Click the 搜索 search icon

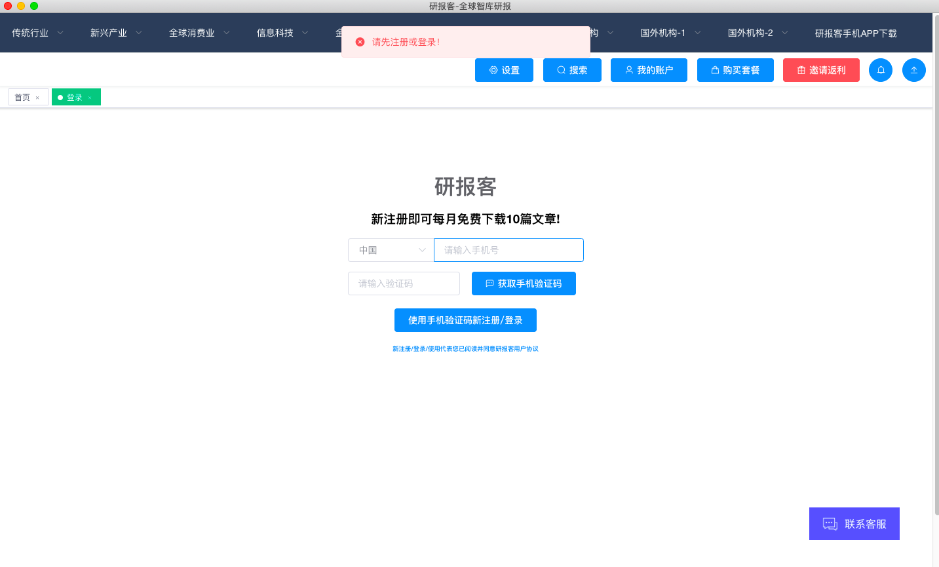click(x=562, y=70)
